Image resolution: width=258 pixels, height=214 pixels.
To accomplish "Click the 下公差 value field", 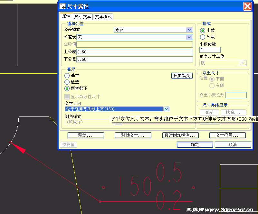I will (x=135, y=59).
